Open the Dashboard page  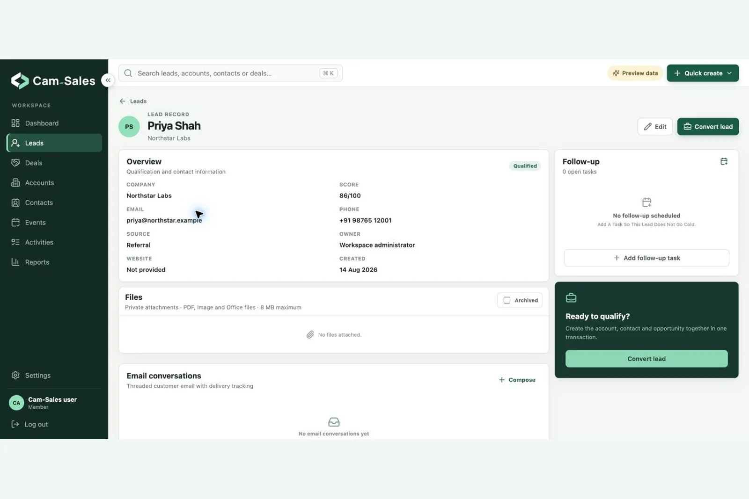54,123
